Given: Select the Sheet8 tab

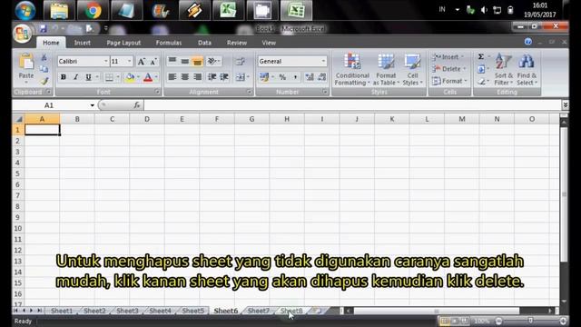Looking at the screenshot, I should click(291, 311).
